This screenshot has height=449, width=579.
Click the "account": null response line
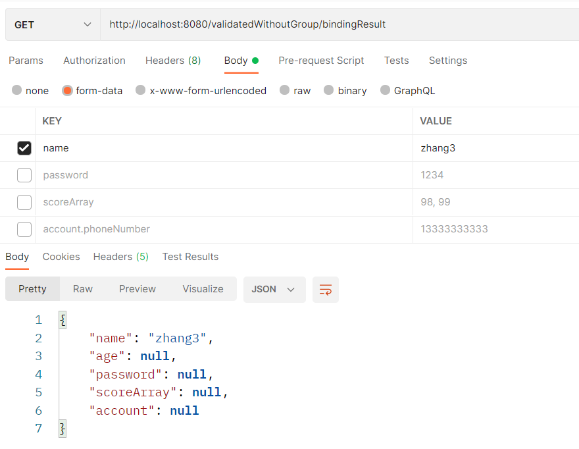(x=144, y=411)
